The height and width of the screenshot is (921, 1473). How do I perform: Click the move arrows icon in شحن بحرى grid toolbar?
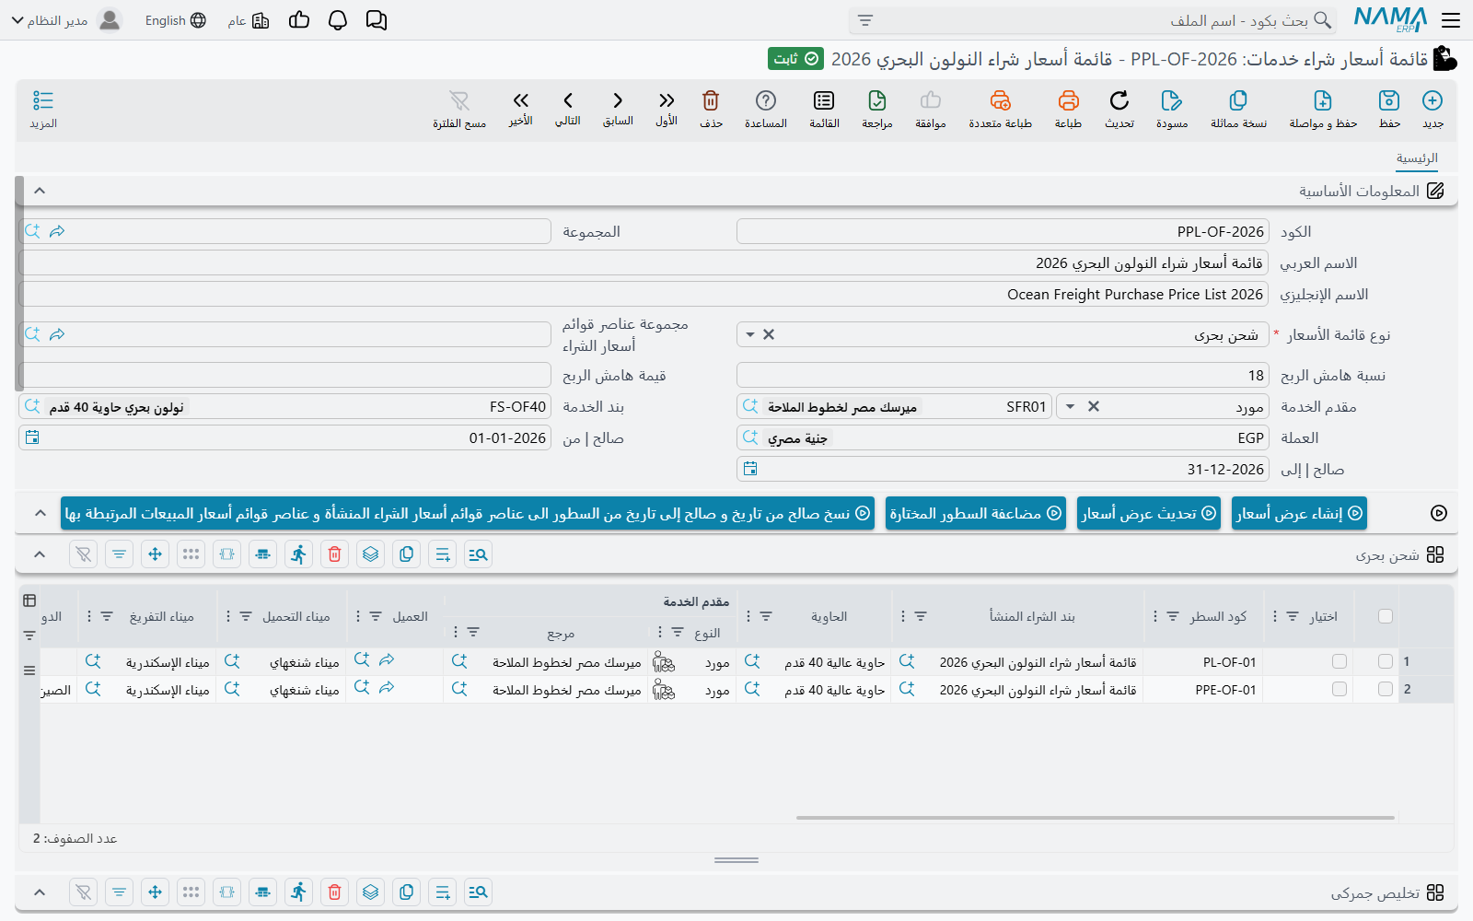155,554
